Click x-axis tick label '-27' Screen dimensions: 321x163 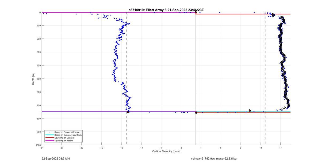(62, 148)
